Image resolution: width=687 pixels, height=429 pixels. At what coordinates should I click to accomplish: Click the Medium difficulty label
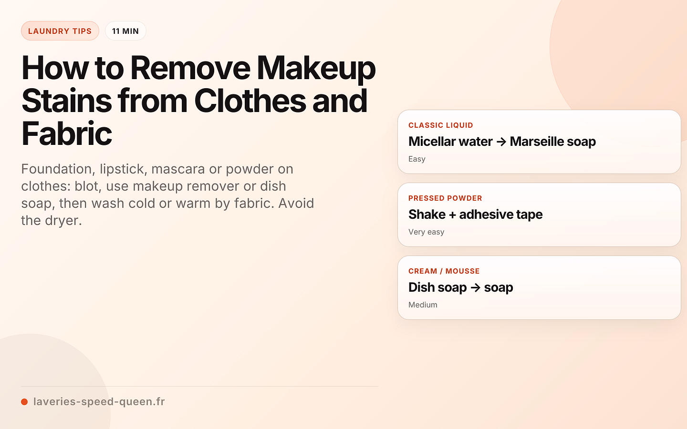click(423, 305)
